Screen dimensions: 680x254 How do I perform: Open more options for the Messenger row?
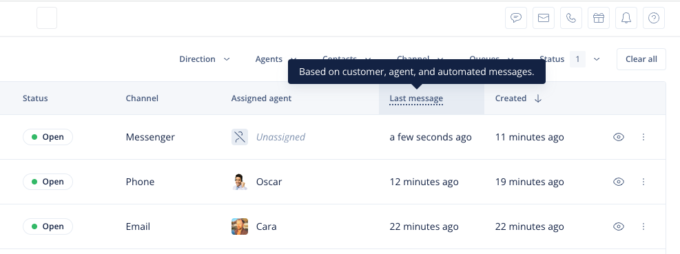(x=643, y=137)
